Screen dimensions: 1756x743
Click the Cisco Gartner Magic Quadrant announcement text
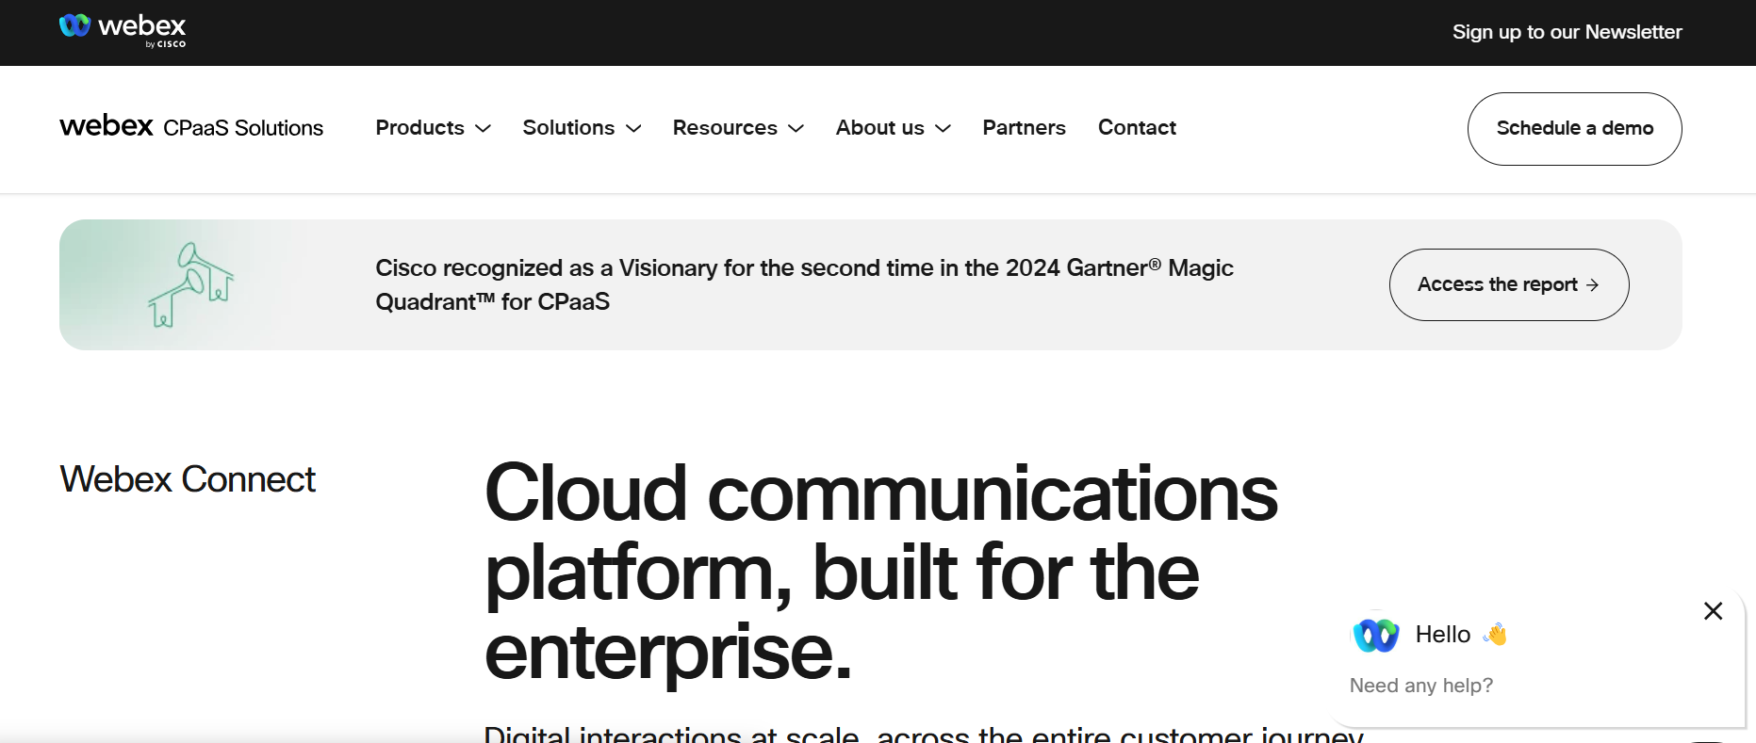[804, 284]
